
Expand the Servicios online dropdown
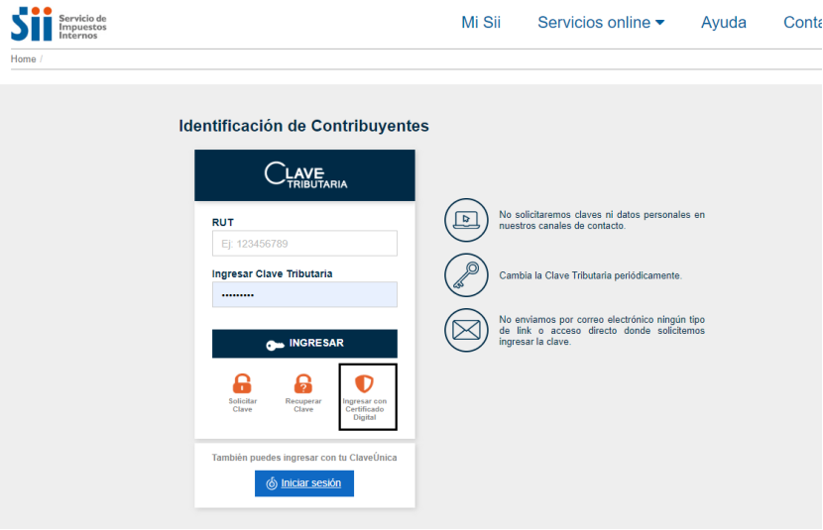pos(601,23)
